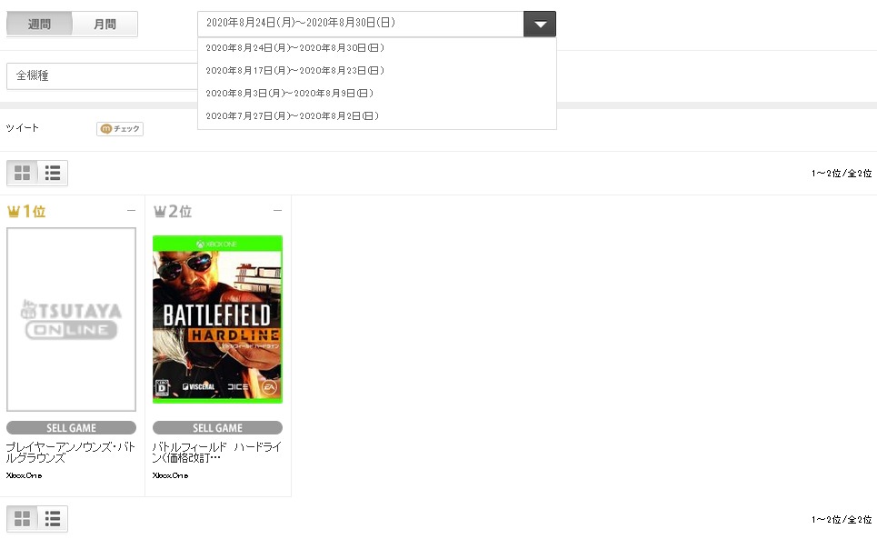Viewport: 877px width, 539px height.
Task: Click the selected date range field 2020年8月24日~8月30日
Action: click(361, 24)
